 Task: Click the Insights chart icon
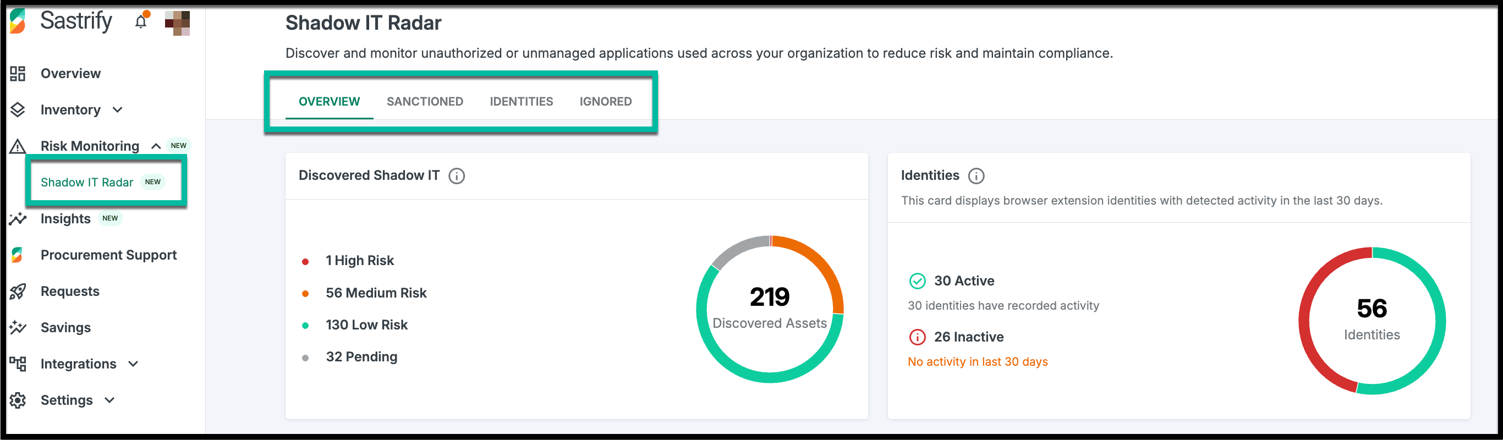coord(18,219)
